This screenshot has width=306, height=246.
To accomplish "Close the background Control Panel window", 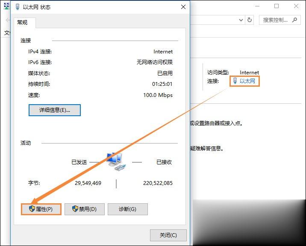I will tap(296, 6).
